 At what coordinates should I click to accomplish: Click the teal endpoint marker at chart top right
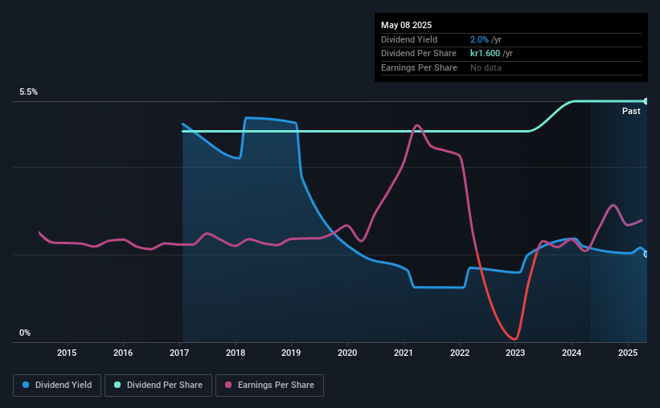[x=646, y=101]
